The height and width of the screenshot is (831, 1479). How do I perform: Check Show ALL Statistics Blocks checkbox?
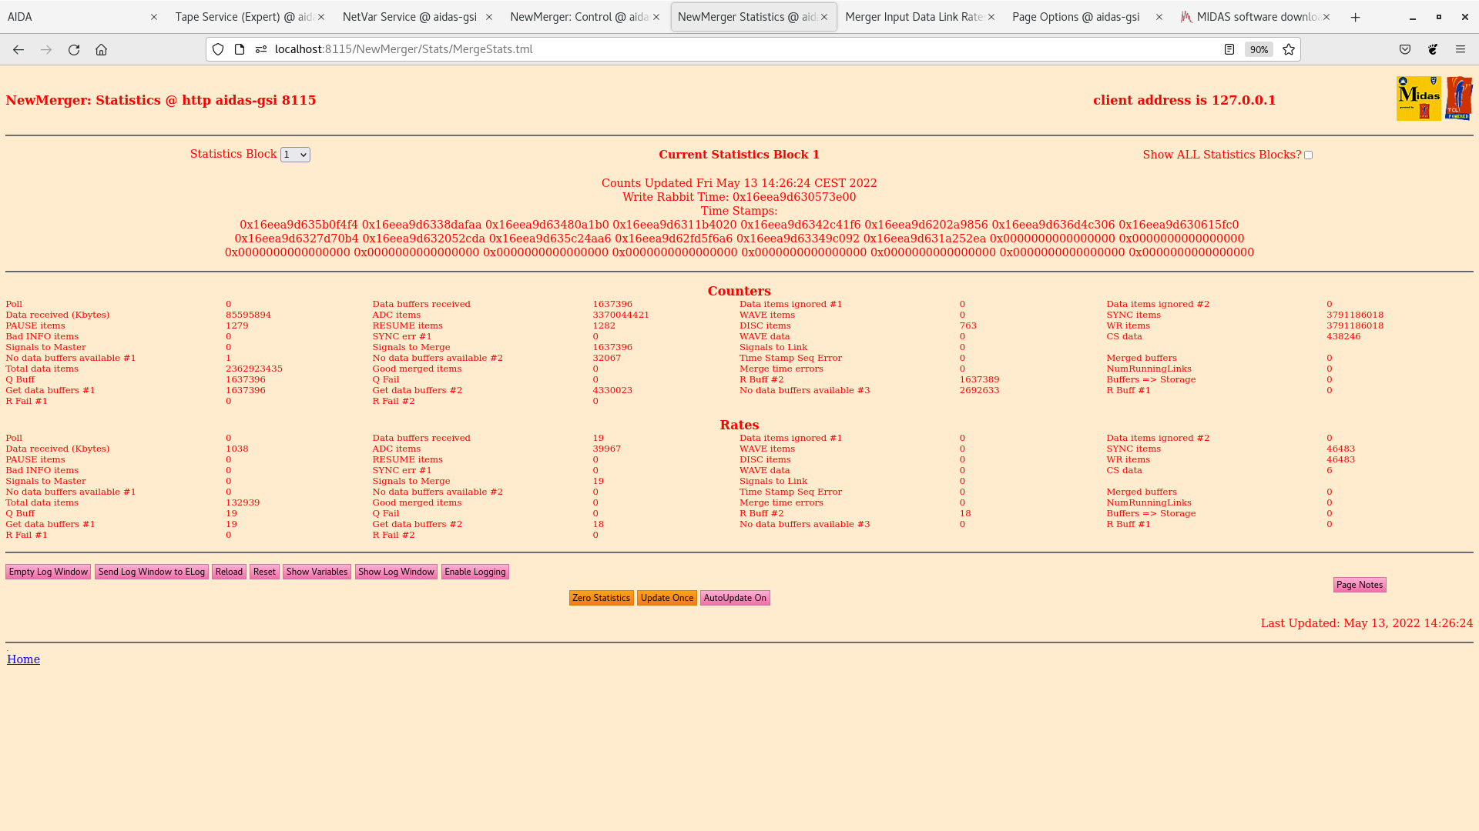1308,155
